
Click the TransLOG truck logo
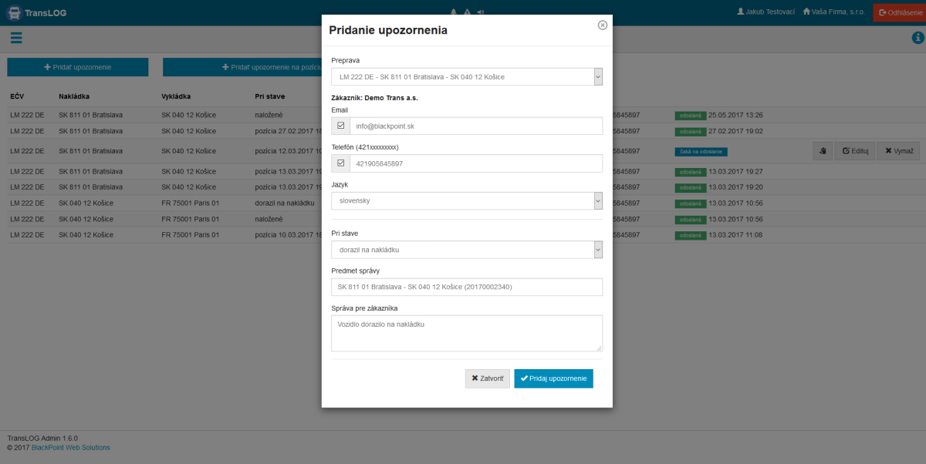(x=13, y=12)
